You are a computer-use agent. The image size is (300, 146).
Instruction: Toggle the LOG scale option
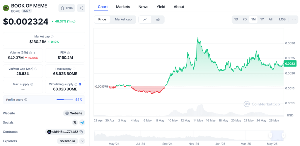pyautogui.click(x=282, y=19)
